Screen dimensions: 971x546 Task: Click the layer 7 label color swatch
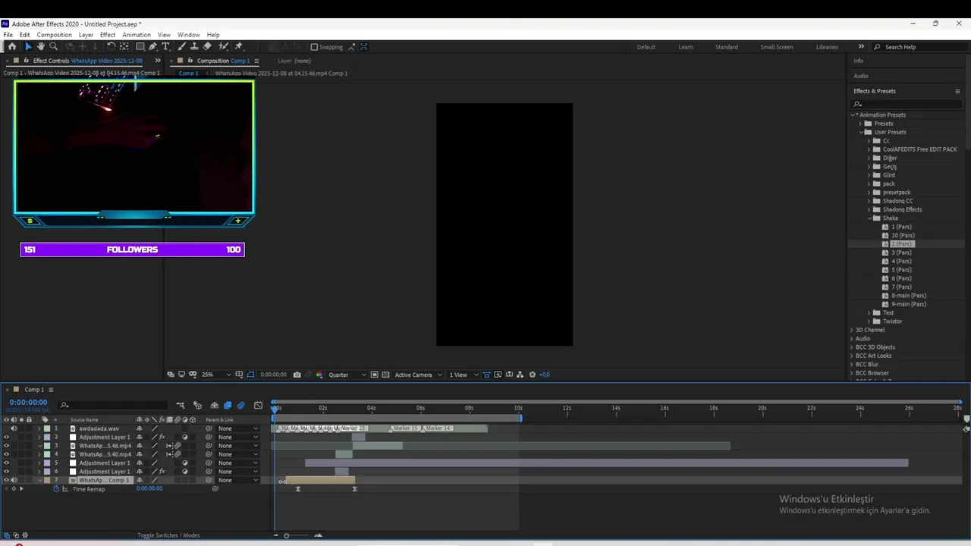[x=47, y=480]
